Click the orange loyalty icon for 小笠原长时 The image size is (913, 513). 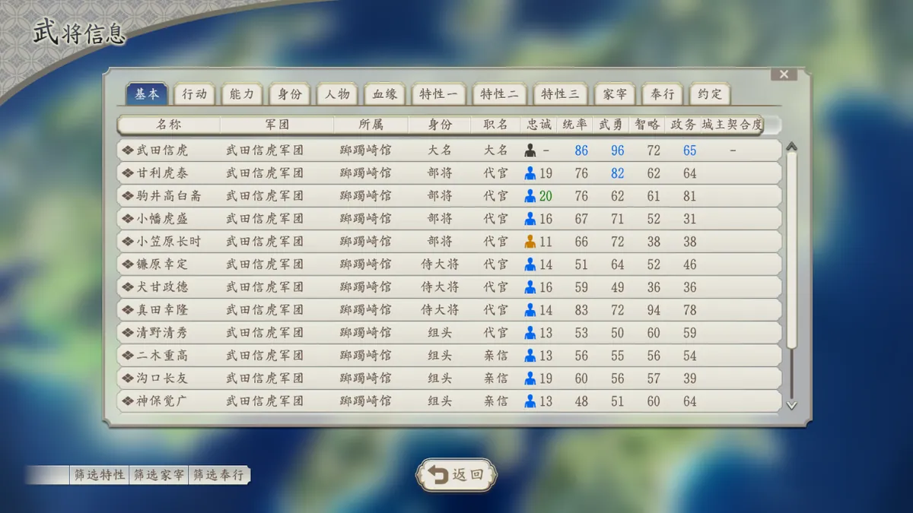pos(530,242)
